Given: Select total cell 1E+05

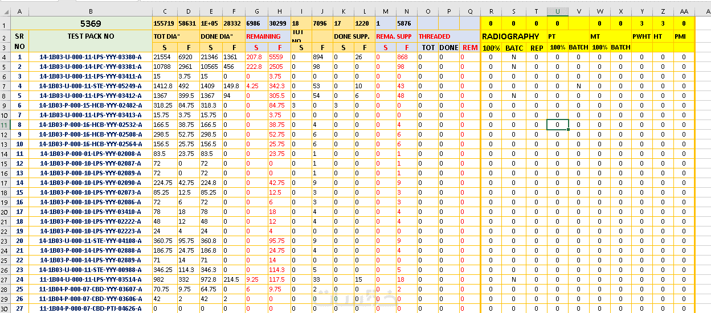Looking at the screenshot, I should click(211, 23).
